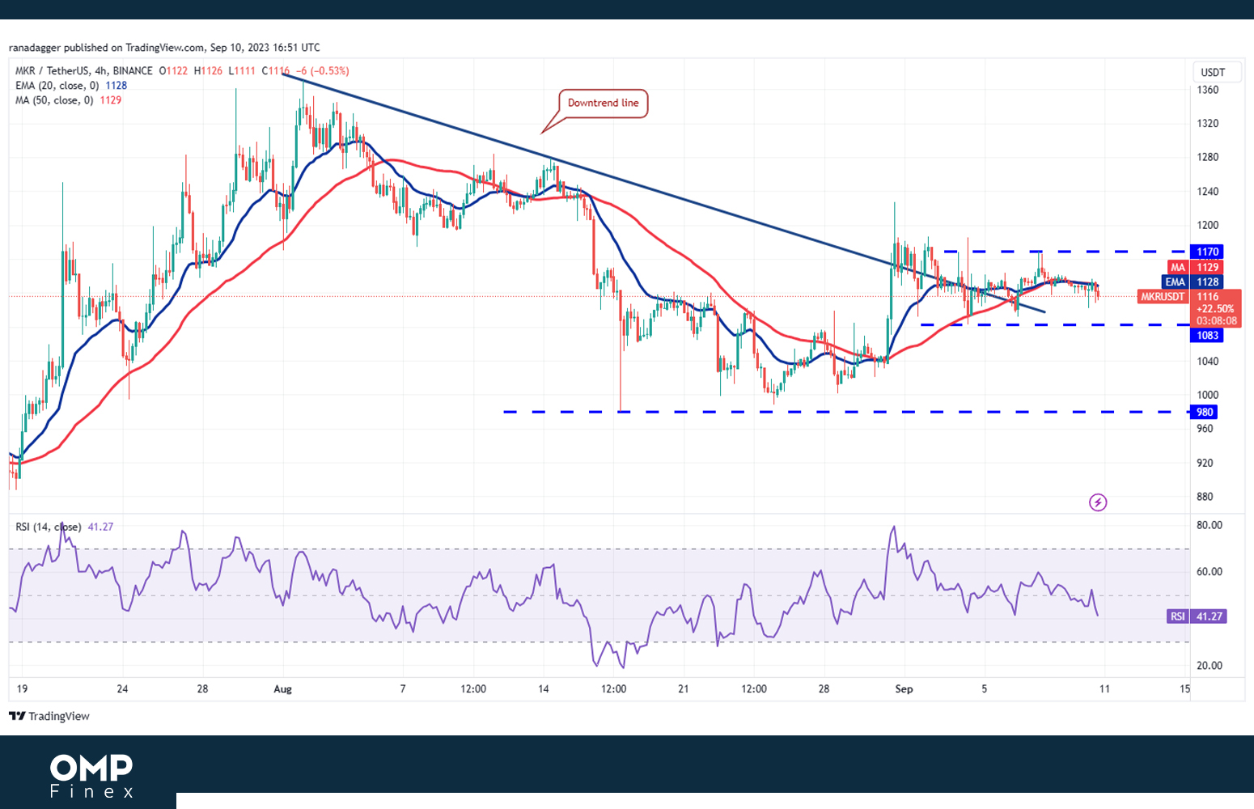Screen dimensions: 1254x809
Task: Click the 920 price axis label
Action: point(1205,464)
